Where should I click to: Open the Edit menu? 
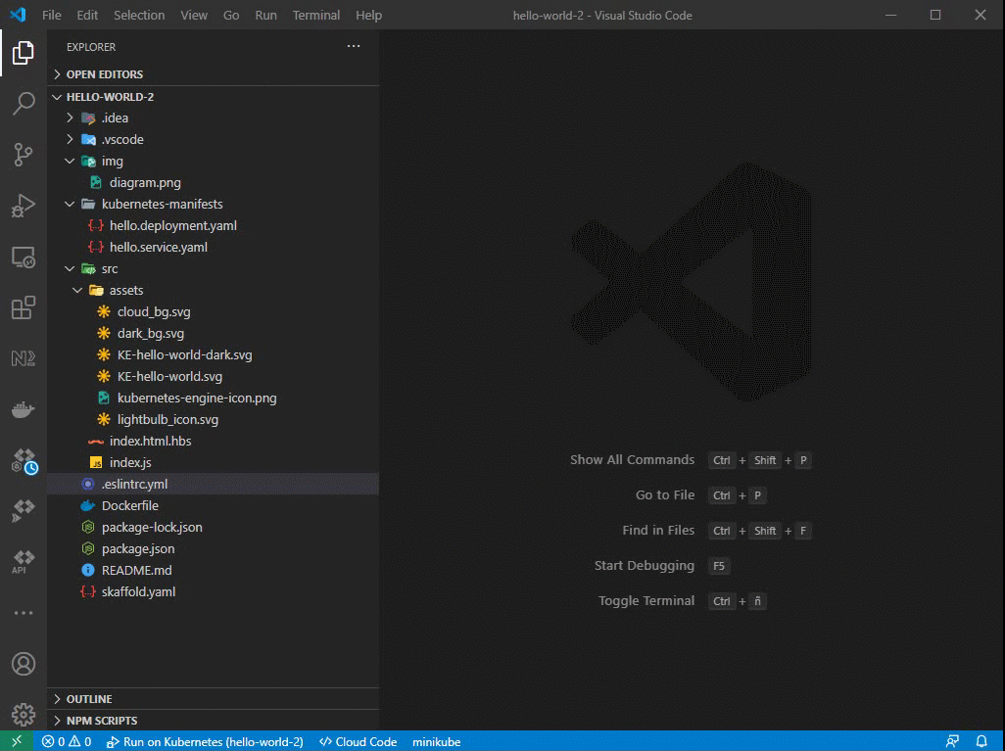tap(87, 15)
